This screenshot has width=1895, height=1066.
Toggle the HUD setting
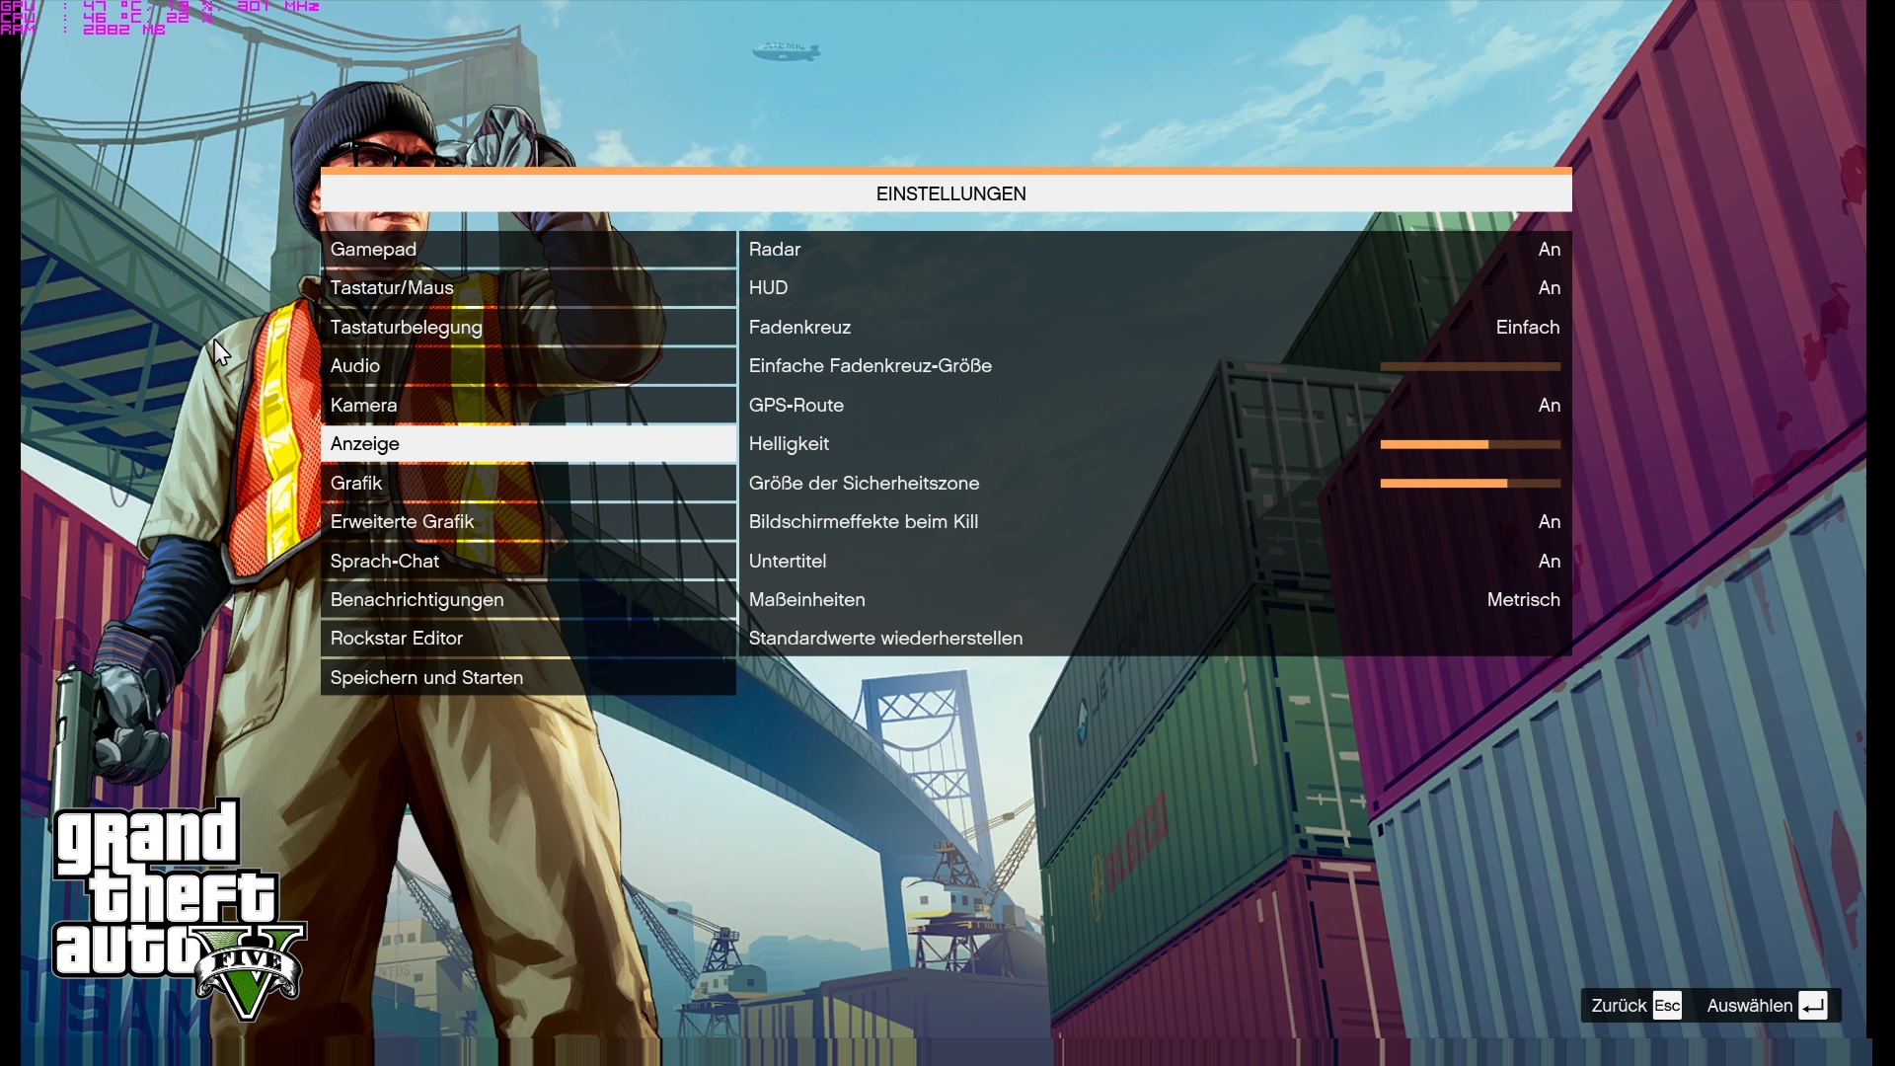1549,288
